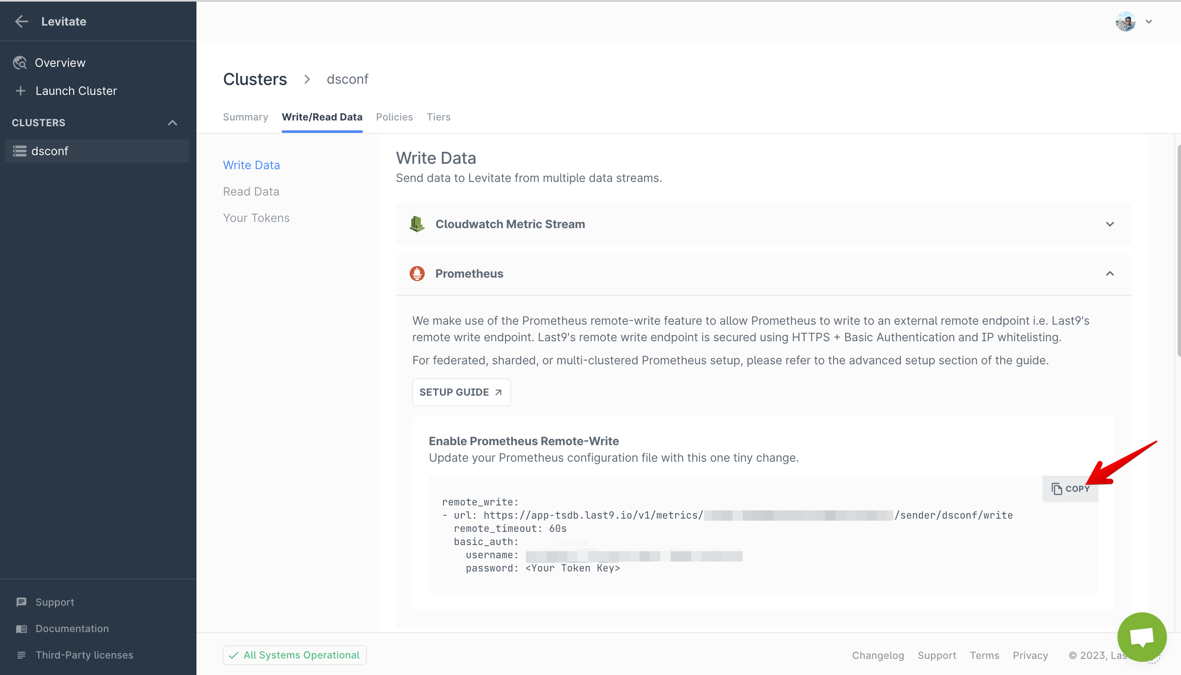Collapse the Prometheus section chevron

tap(1109, 274)
